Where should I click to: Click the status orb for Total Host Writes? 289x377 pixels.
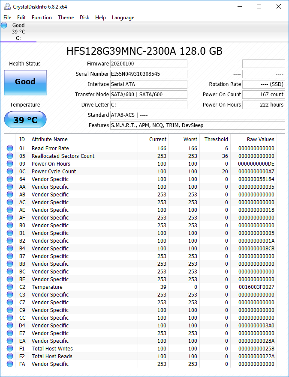pyautogui.click(x=10, y=349)
